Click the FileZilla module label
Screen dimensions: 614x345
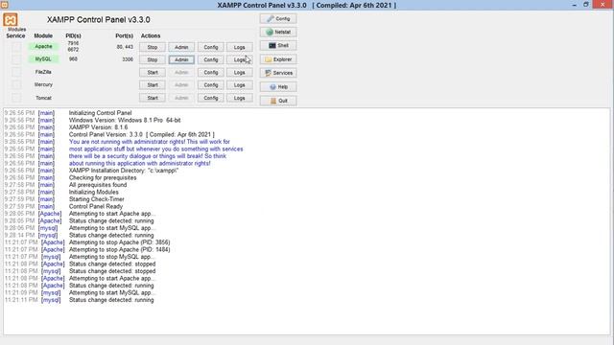43,72
